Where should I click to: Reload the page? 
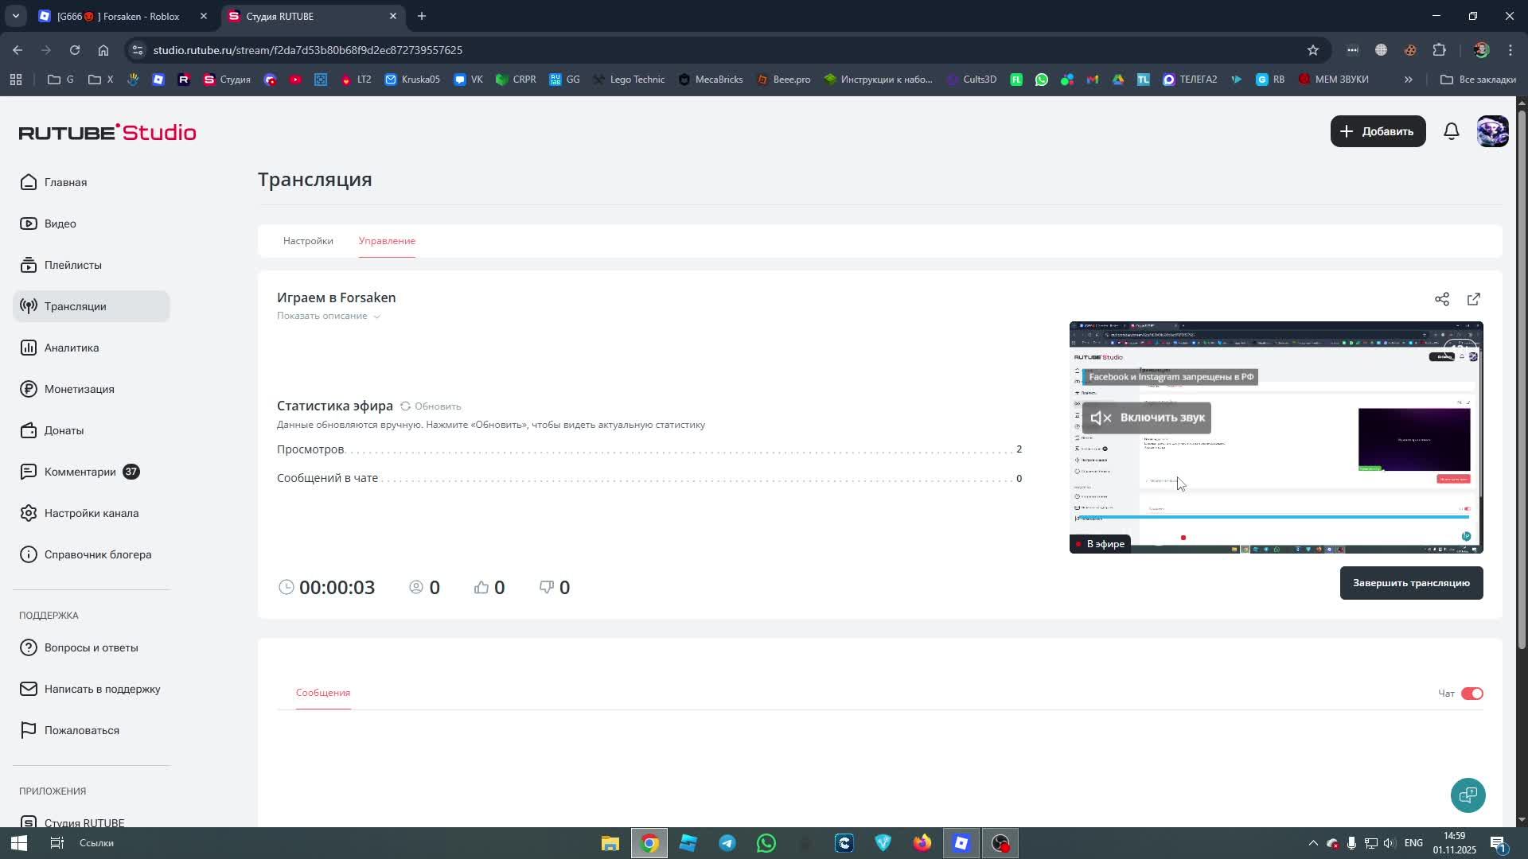tap(75, 50)
